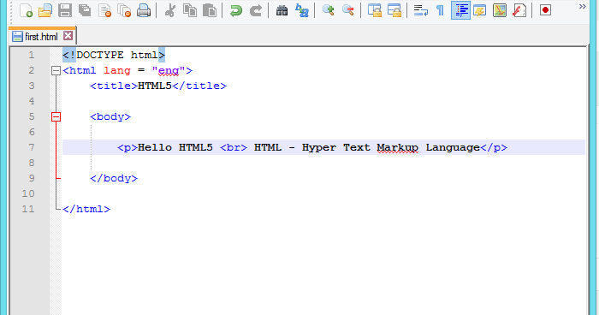Toggle the indent guide icon

click(x=460, y=10)
